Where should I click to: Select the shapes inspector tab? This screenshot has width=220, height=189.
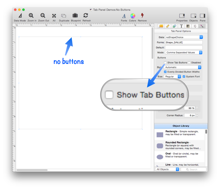point(174,26)
